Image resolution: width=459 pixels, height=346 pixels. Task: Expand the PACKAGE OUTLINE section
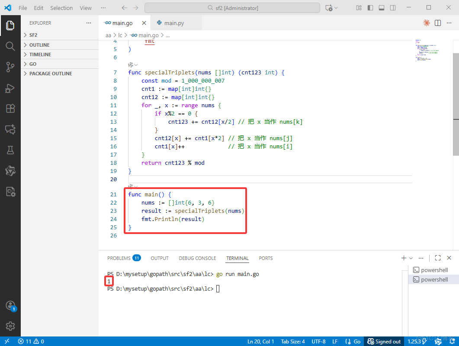(51, 74)
